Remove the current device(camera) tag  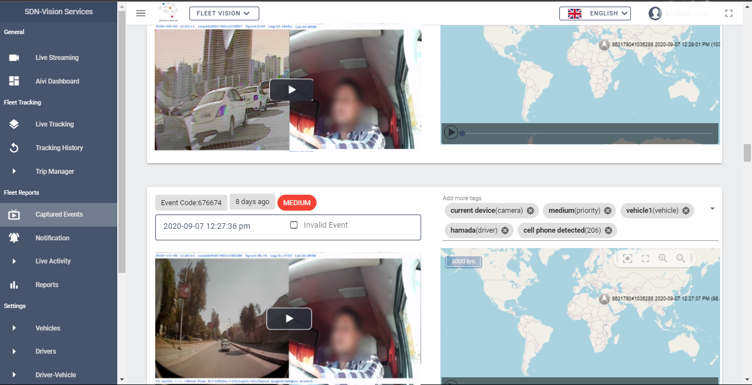pos(530,211)
